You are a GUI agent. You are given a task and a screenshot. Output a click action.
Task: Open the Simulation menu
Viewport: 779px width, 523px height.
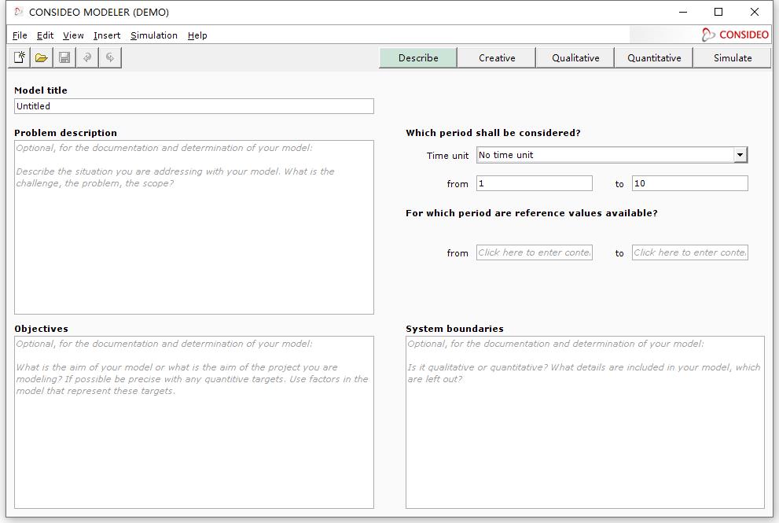click(x=153, y=35)
